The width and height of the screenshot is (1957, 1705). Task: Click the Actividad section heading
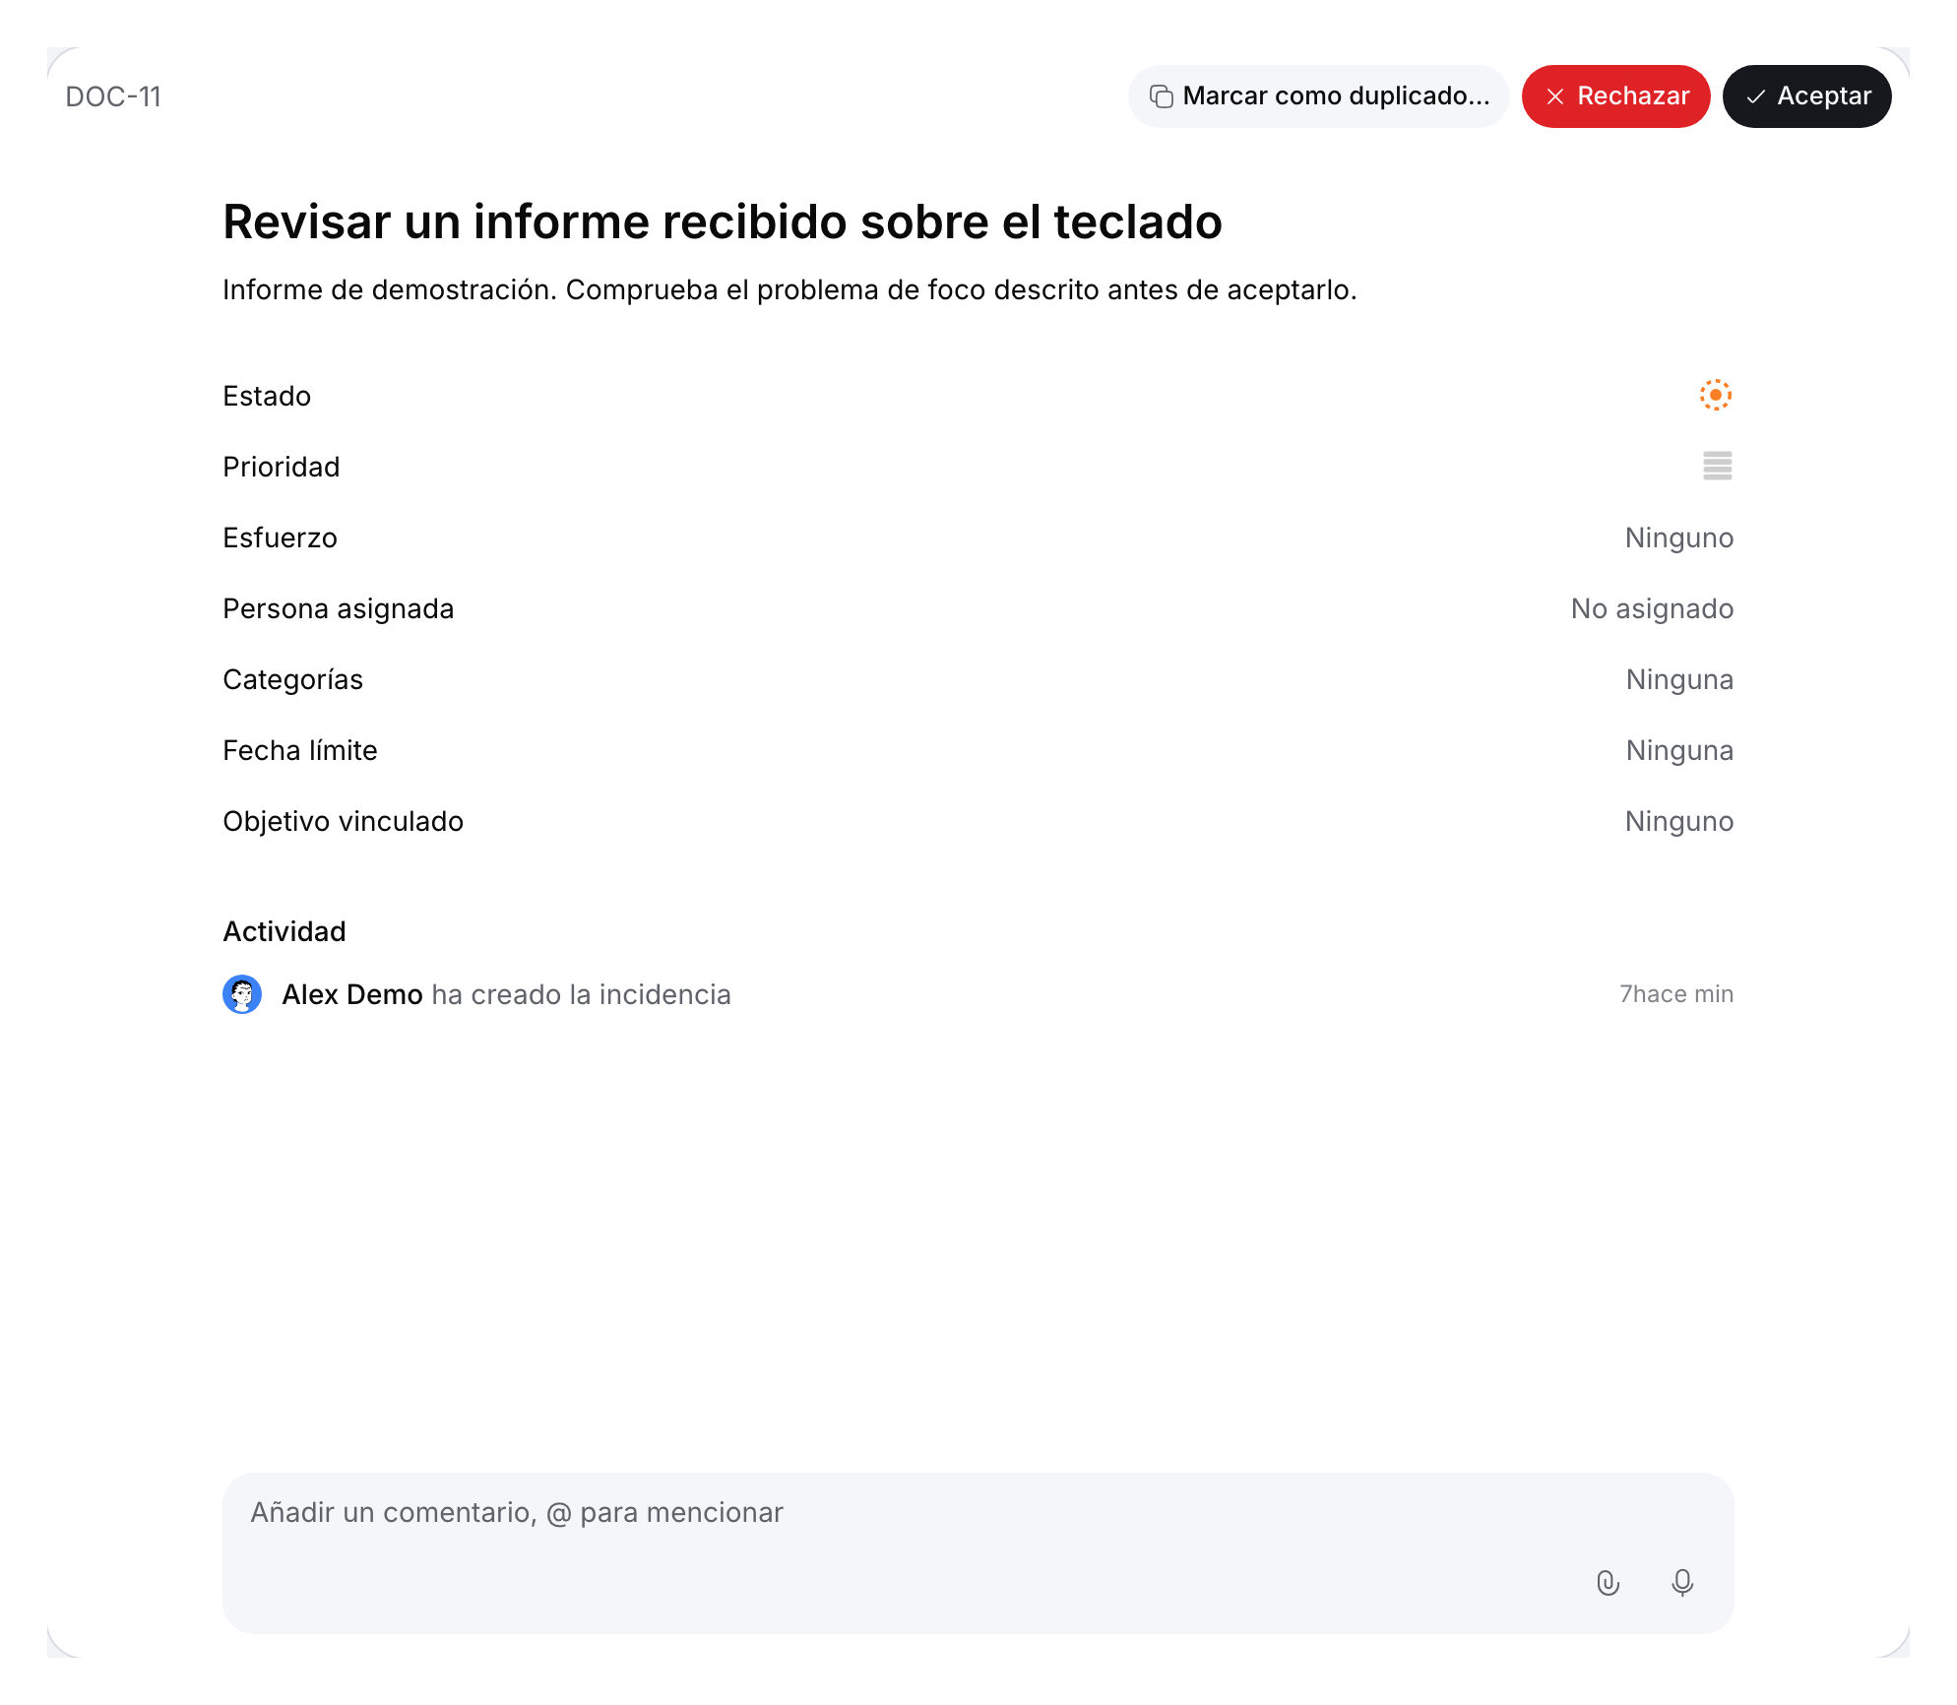(x=284, y=931)
